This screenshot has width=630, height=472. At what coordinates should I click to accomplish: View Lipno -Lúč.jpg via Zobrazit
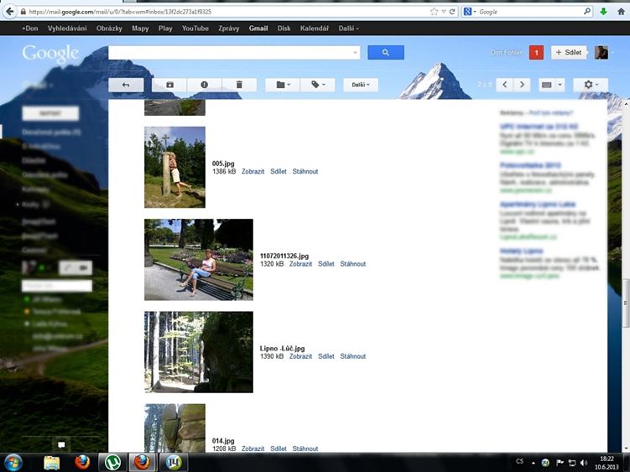click(300, 356)
